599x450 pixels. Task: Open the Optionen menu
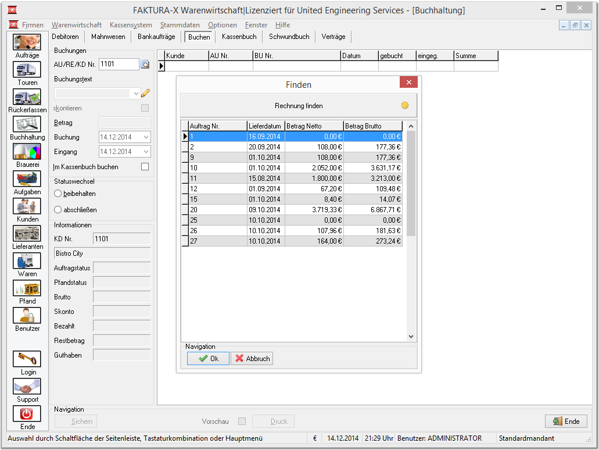pos(223,25)
